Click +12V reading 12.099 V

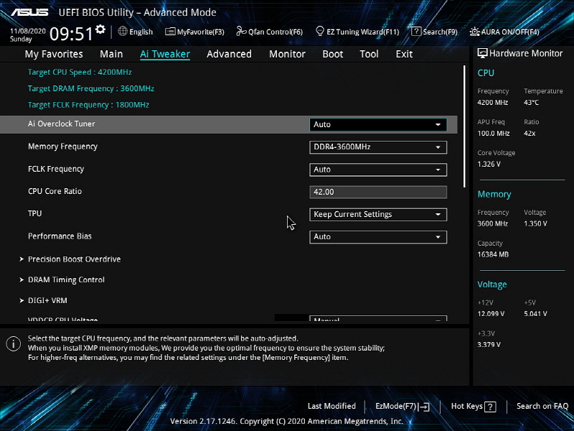[491, 314]
